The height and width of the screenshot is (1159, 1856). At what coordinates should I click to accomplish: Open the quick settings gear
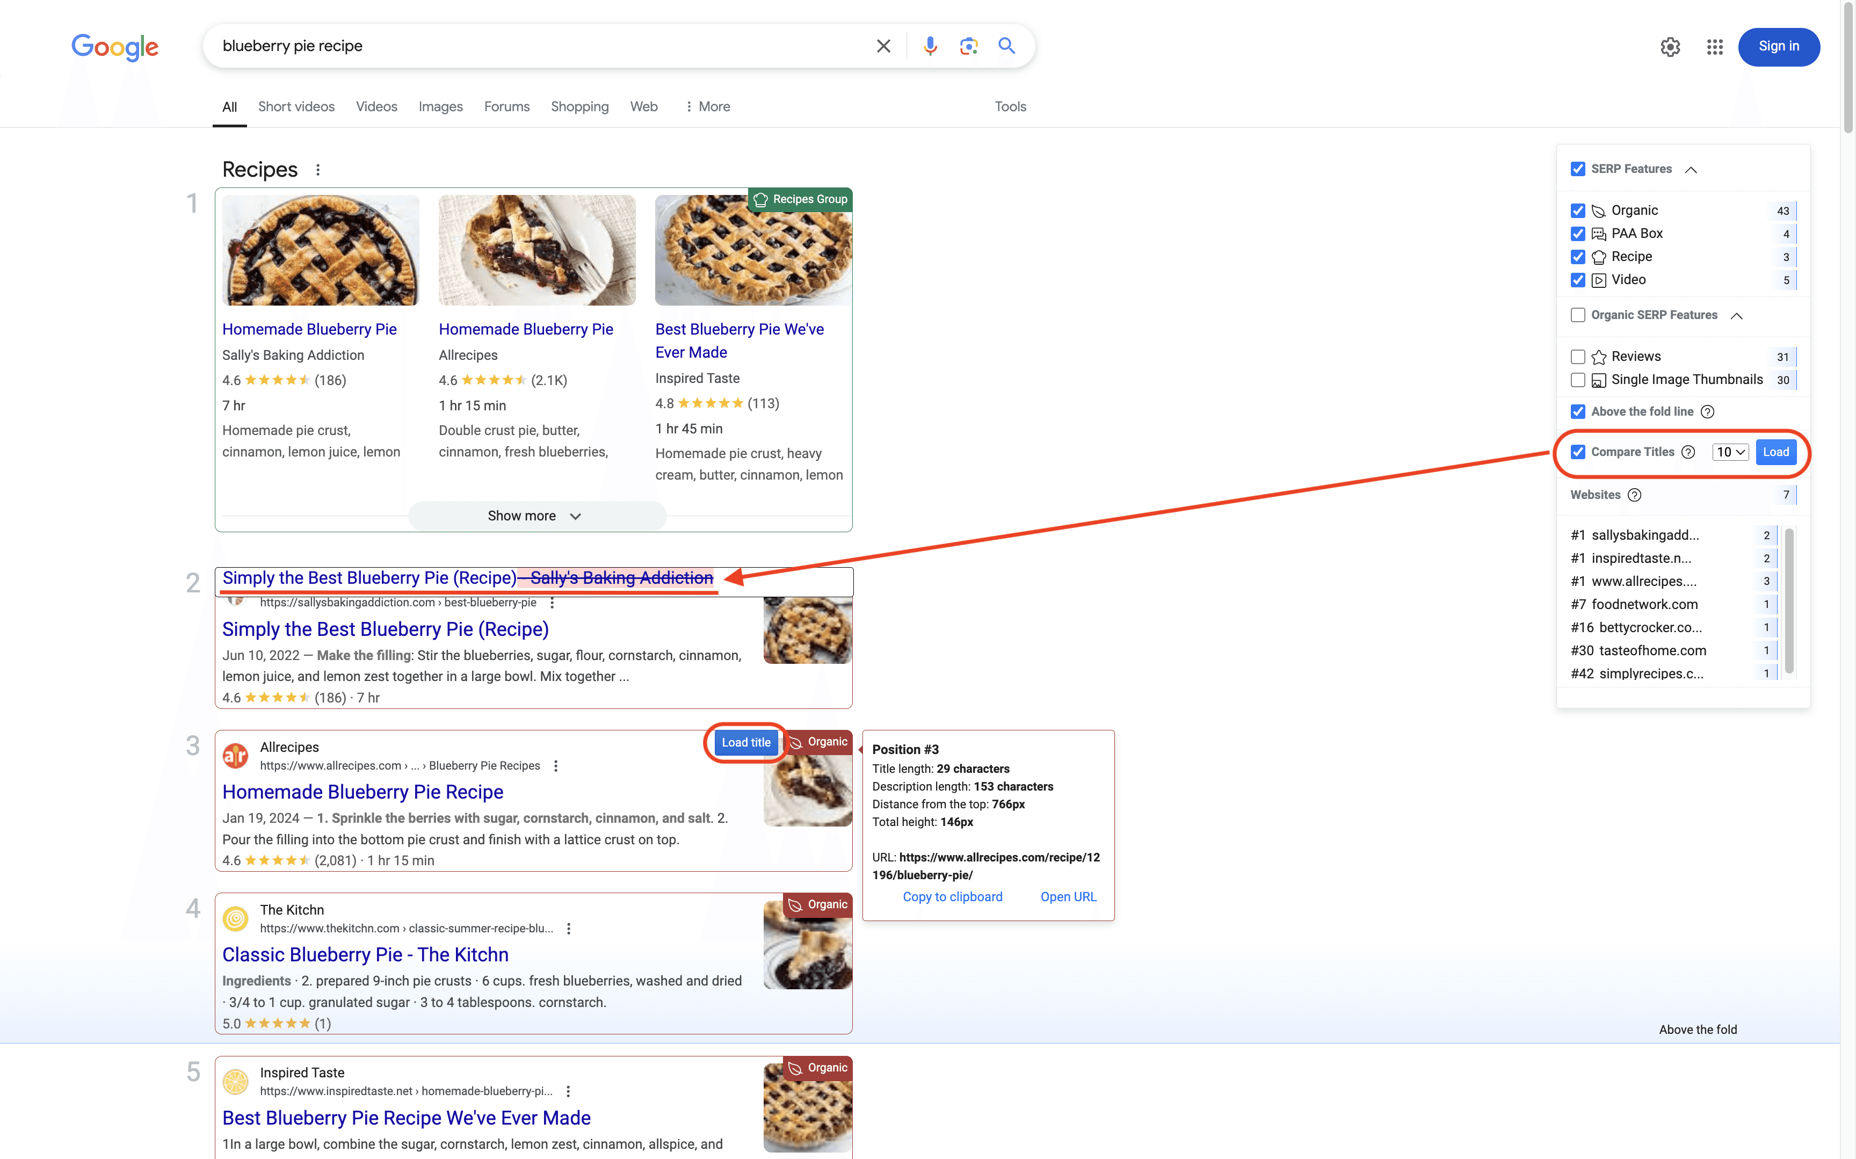(x=1670, y=47)
